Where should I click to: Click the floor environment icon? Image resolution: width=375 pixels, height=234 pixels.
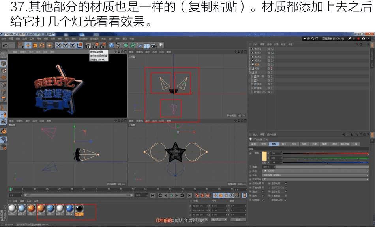146,45
